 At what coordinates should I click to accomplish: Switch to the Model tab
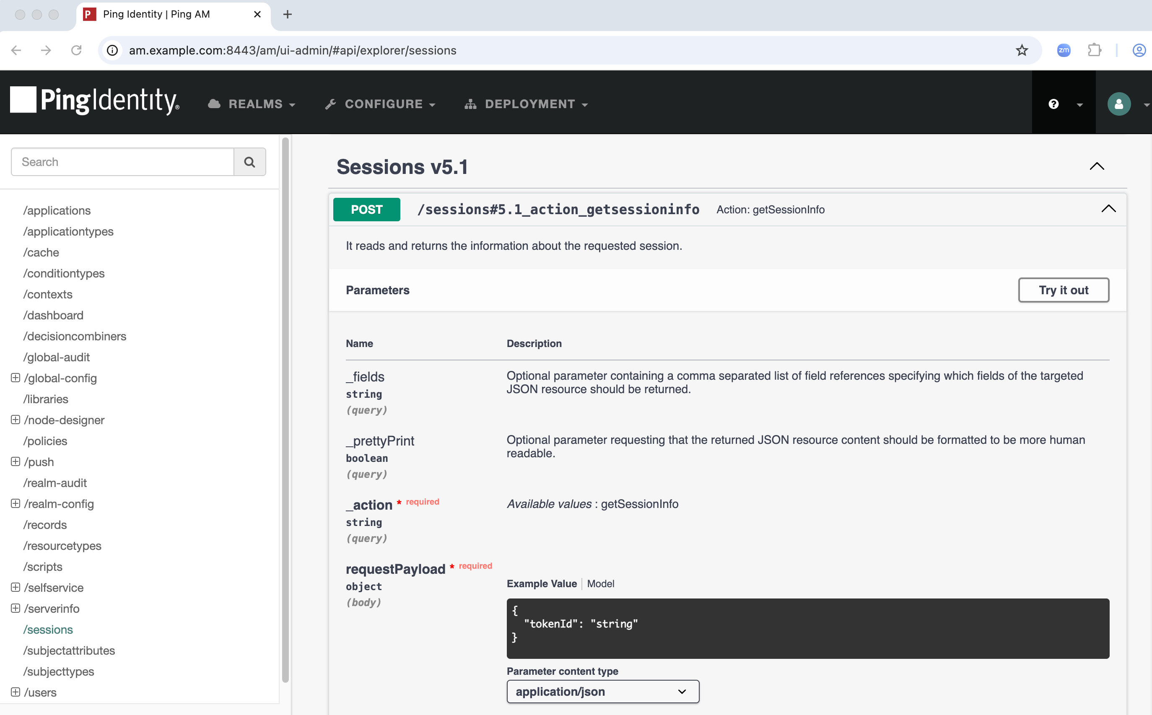tap(601, 583)
